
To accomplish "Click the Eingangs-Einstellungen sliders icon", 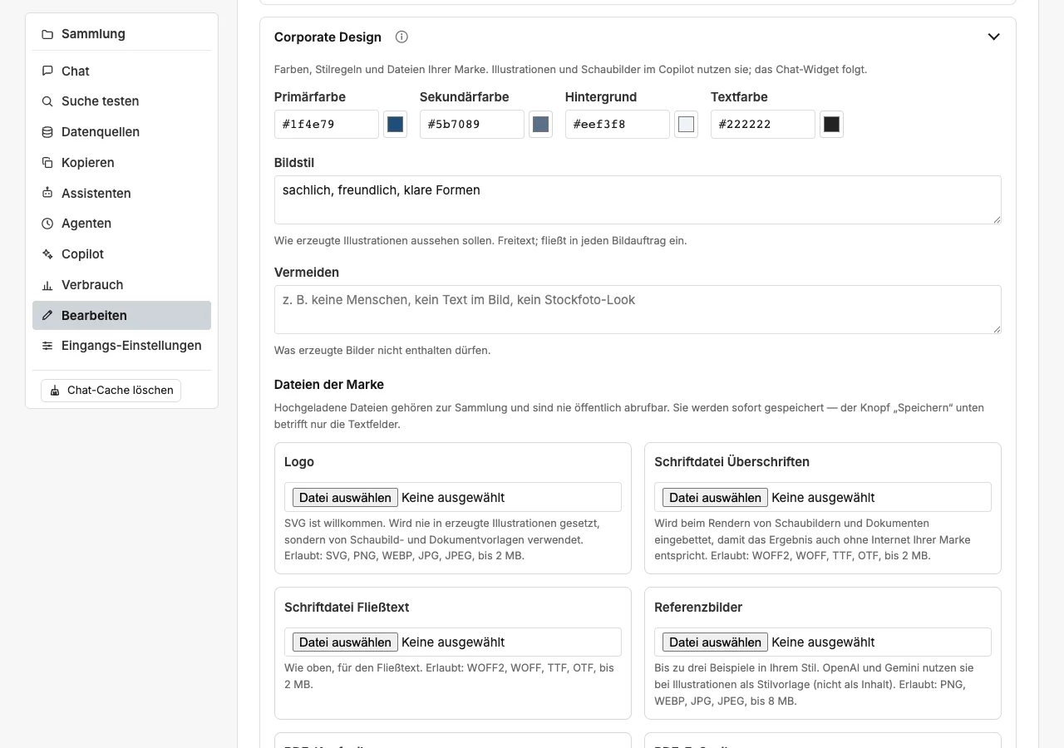I will pyautogui.click(x=47, y=346).
